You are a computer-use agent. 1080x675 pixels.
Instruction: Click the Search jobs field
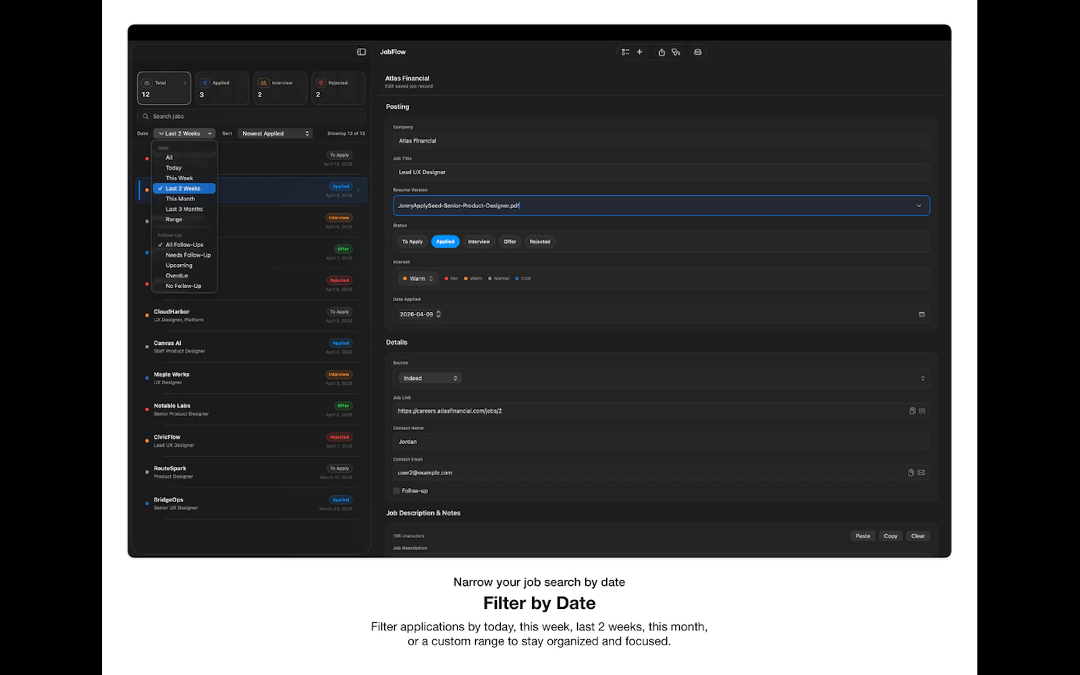251,116
